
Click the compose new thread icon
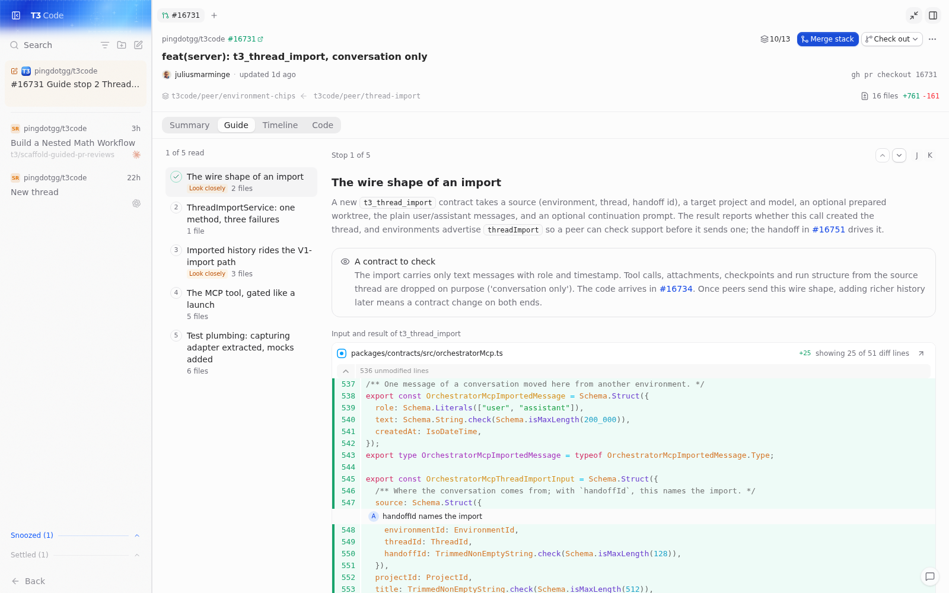click(x=138, y=45)
